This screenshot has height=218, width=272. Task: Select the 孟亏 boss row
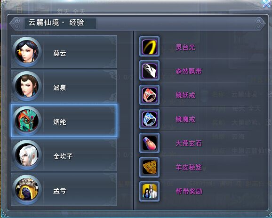click(64, 189)
